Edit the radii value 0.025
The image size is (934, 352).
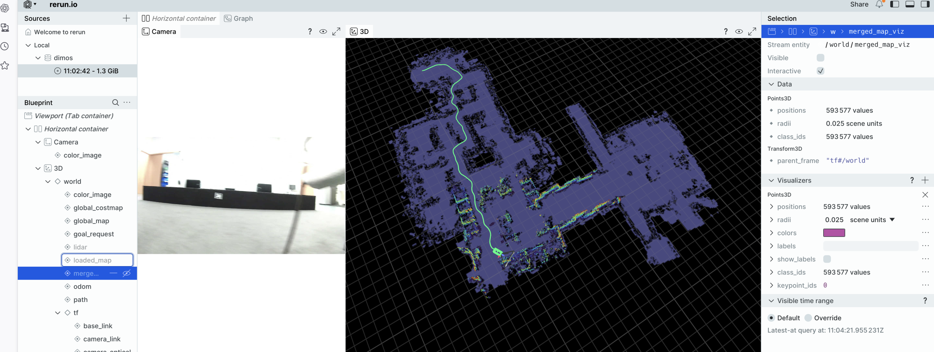[834, 220]
